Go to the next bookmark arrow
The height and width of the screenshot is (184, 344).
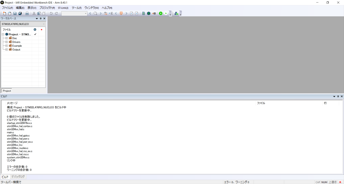tap(126, 13)
